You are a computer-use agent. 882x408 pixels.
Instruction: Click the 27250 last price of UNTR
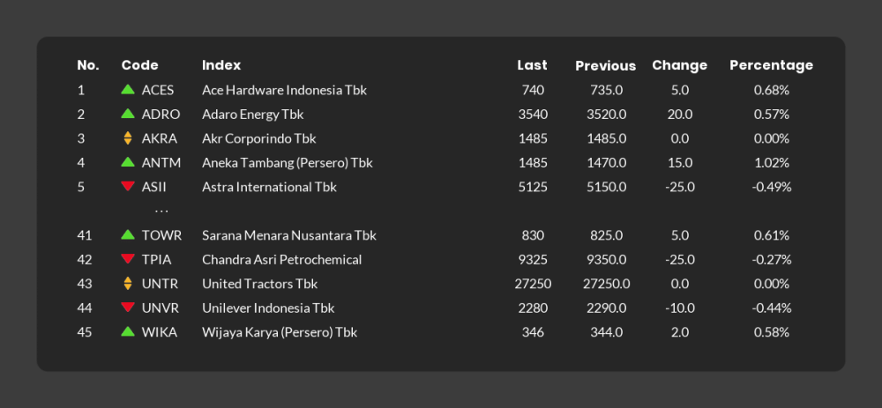pyautogui.click(x=533, y=284)
